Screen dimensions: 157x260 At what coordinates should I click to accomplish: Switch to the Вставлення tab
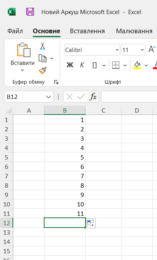point(87,31)
